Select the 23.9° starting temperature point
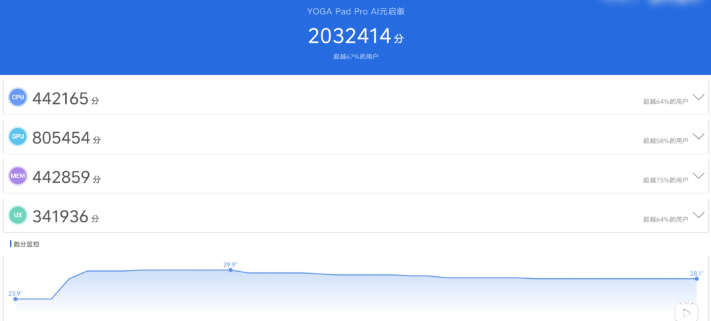The image size is (711, 321). 15,299
